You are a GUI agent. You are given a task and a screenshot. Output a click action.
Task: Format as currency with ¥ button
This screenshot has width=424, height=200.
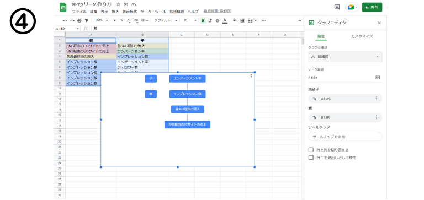(x=115, y=20)
